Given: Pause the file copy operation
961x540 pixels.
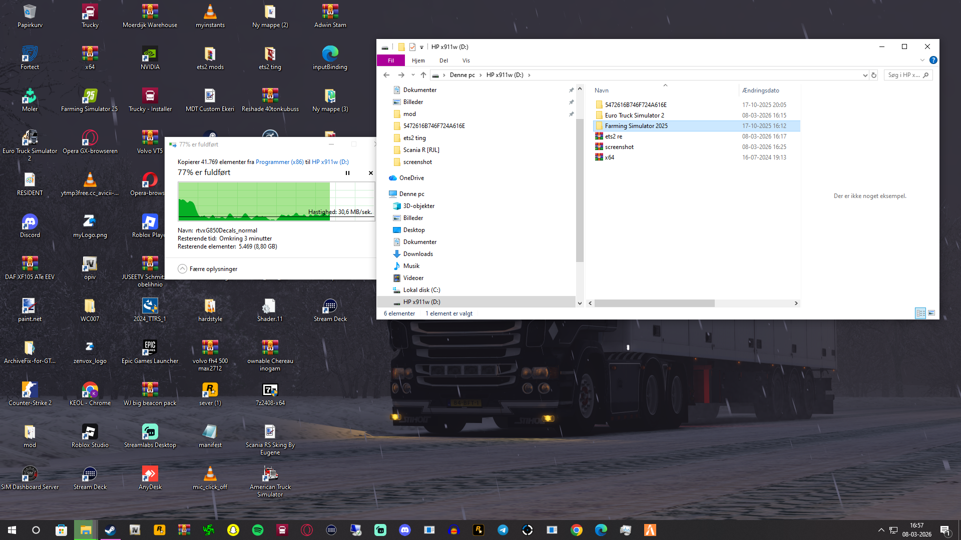Looking at the screenshot, I should tap(347, 173).
